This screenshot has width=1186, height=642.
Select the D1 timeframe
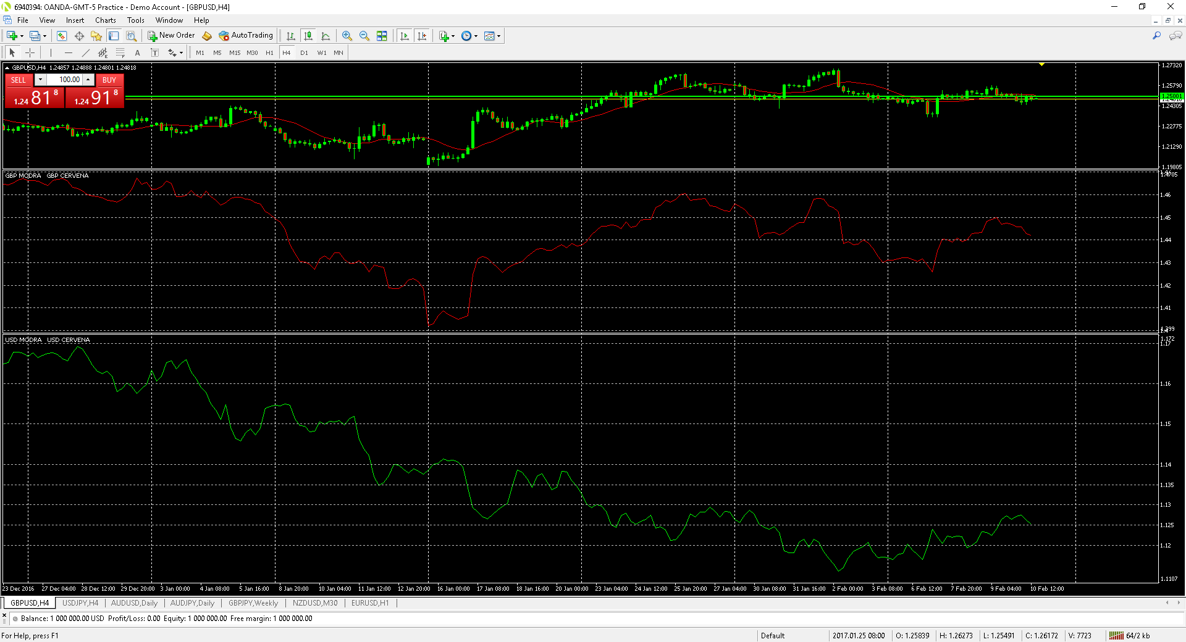(304, 52)
